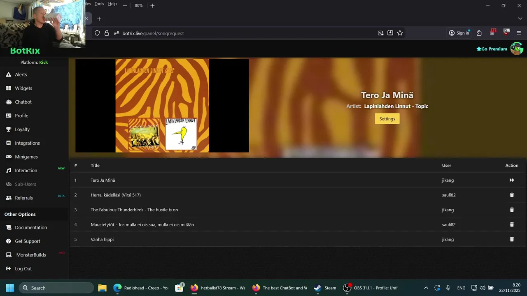The image size is (527, 296).
Task: Open the Chatbot section
Action: point(23,102)
